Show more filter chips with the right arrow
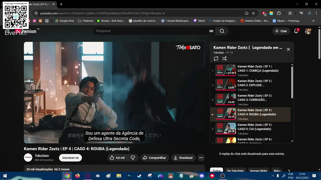Image resolution: width=321 pixels, height=180 pixels. pos(289,171)
